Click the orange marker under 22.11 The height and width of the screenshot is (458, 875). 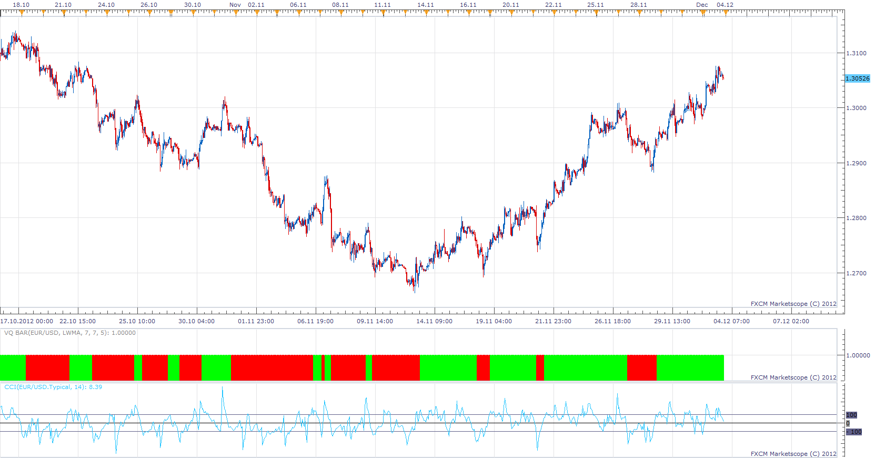(x=554, y=13)
